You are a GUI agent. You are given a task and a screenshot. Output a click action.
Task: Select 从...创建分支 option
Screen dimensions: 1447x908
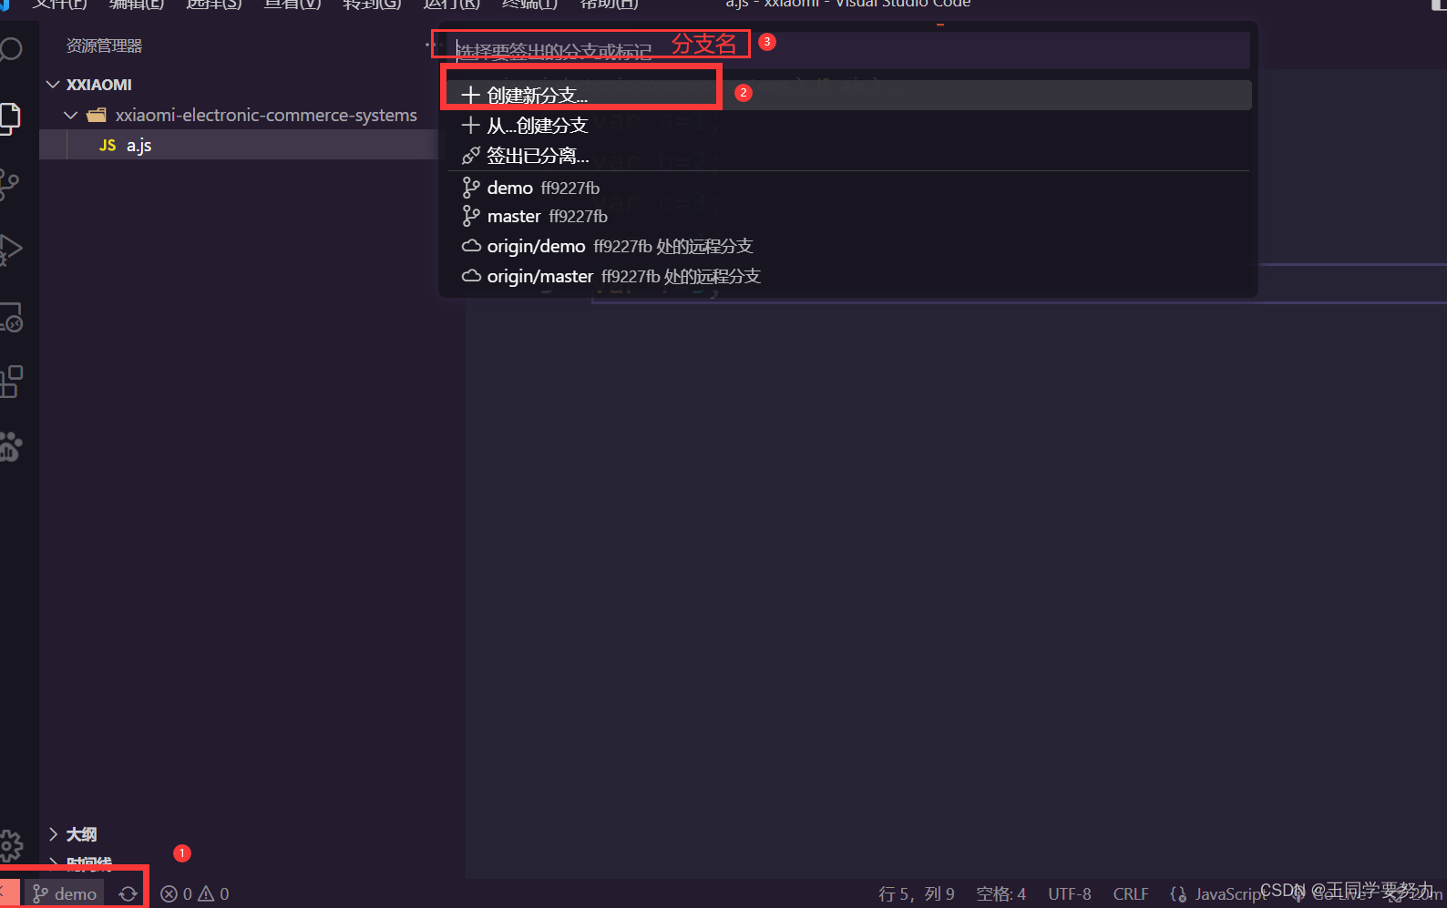coord(849,126)
